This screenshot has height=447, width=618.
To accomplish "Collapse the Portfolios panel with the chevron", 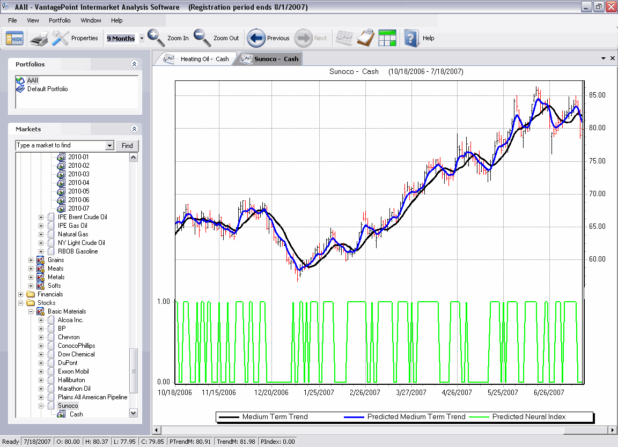I will point(134,64).
